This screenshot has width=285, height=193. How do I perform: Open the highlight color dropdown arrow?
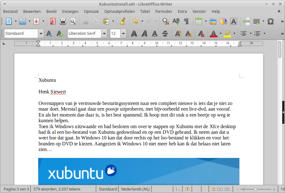[x=234, y=34]
